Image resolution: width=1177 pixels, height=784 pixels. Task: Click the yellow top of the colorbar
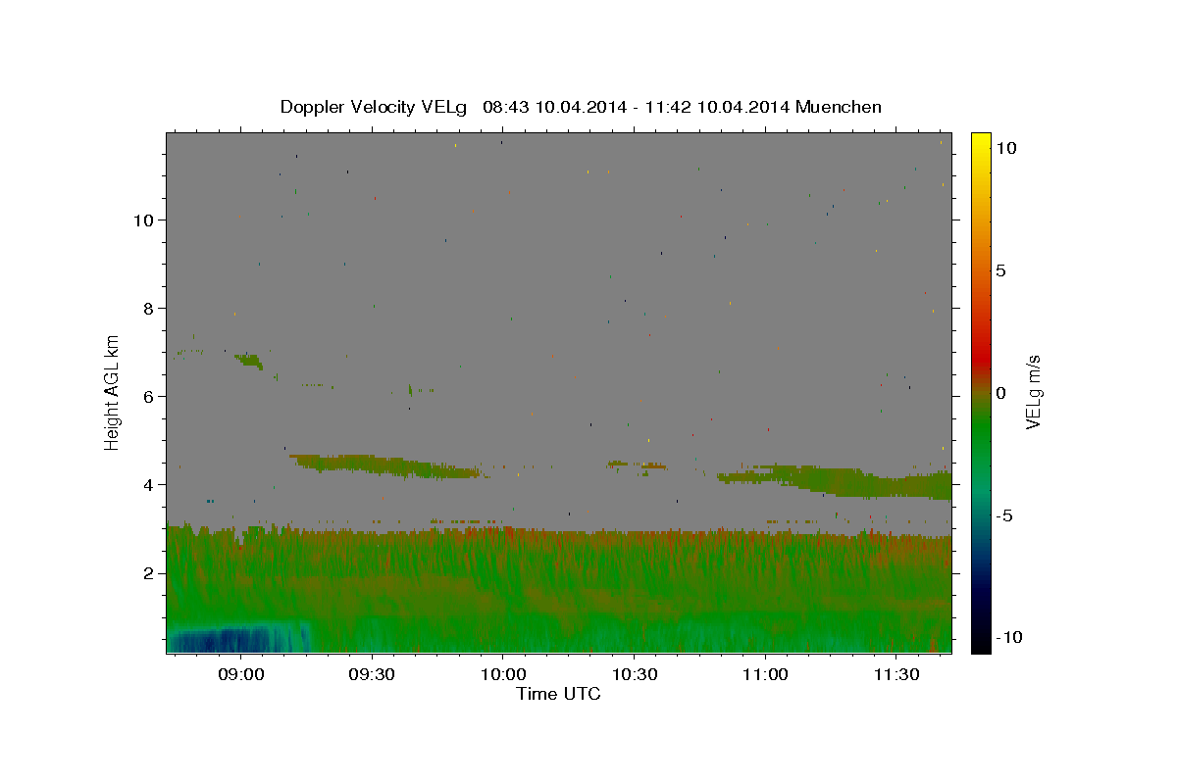tap(981, 140)
